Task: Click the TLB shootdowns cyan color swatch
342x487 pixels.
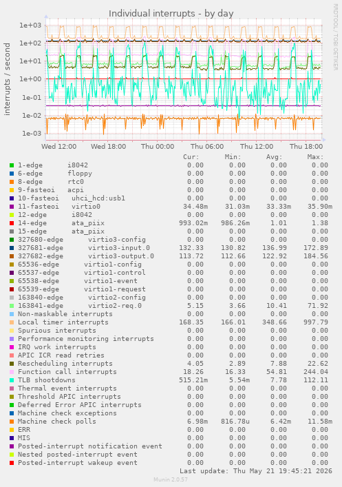Action: pos(12,380)
